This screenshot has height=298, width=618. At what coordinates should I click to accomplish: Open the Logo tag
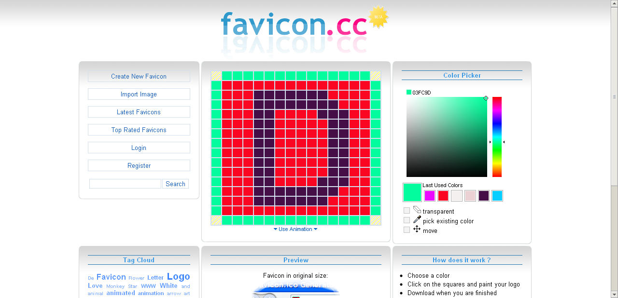178,276
